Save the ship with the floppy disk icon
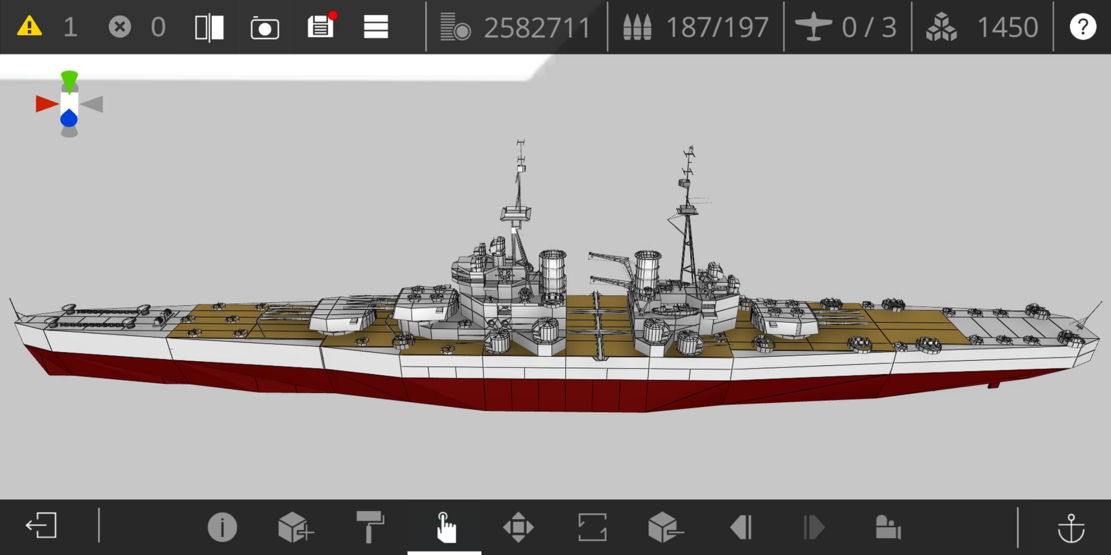The image size is (1111, 555). click(x=320, y=26)
